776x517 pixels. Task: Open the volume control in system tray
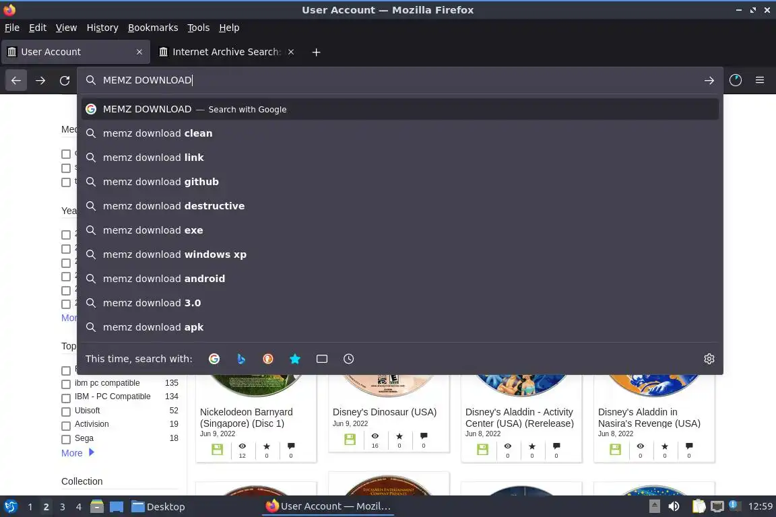674,506
